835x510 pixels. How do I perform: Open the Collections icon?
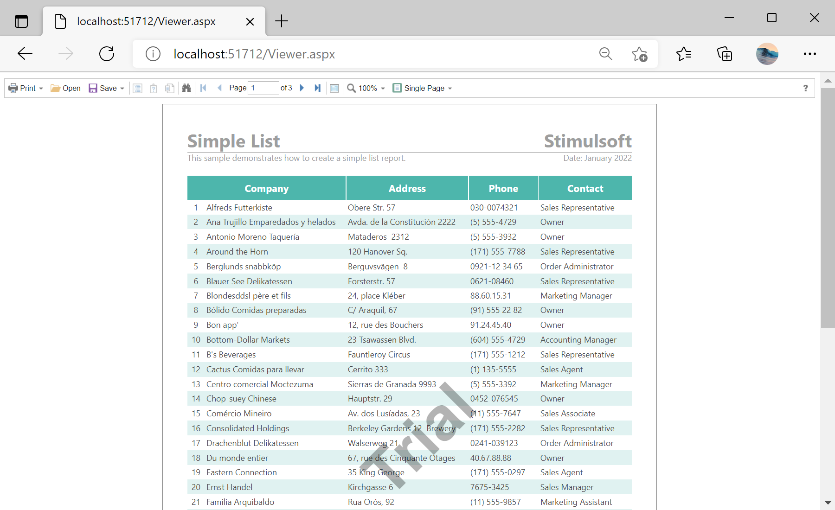[725, 54]
